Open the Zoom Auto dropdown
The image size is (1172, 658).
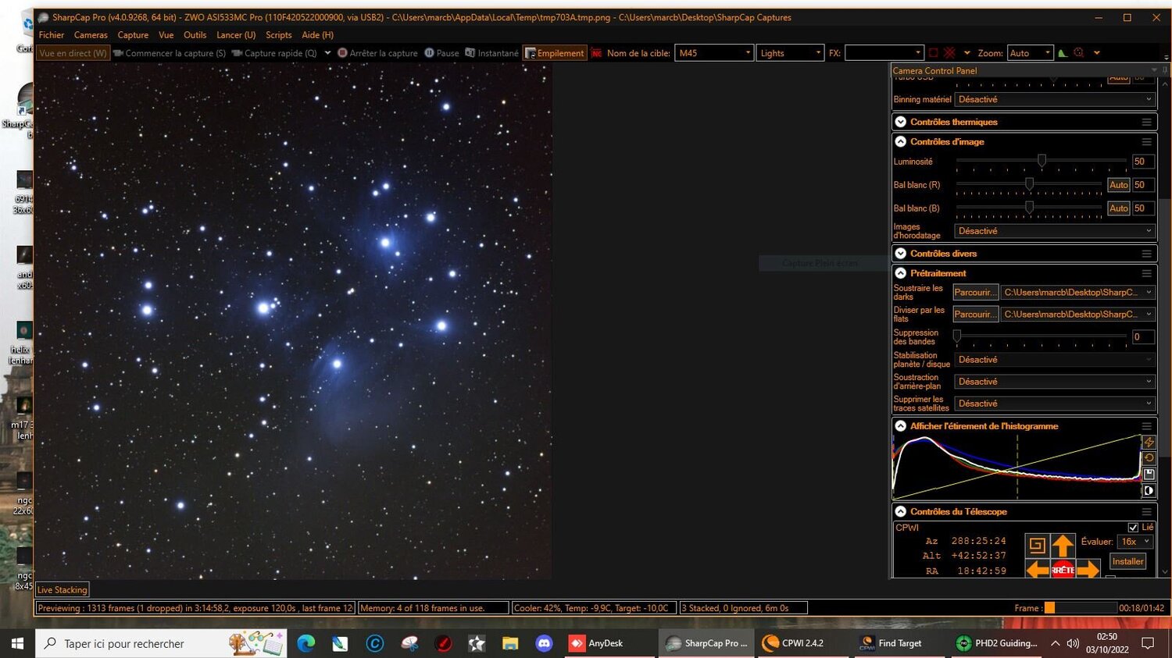click(1031, 53)
